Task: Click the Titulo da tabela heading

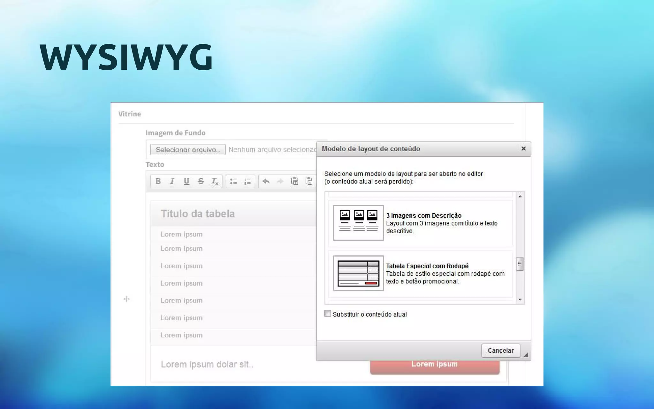Action: pyautogui.click(x=198, y=213)
